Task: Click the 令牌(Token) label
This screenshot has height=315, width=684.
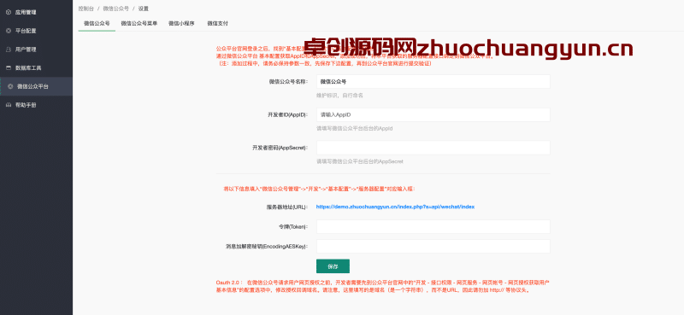Action: (x=292, y=226)
